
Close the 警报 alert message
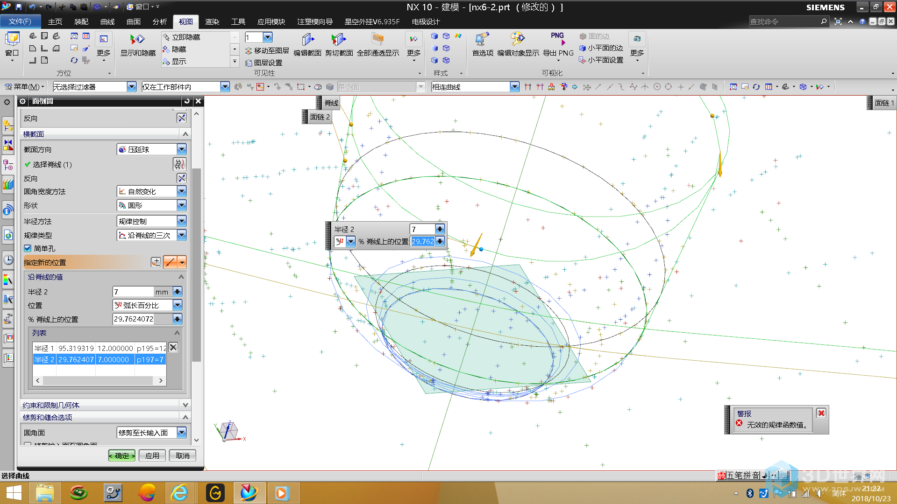pyautogui.click(x=821, y=413)
